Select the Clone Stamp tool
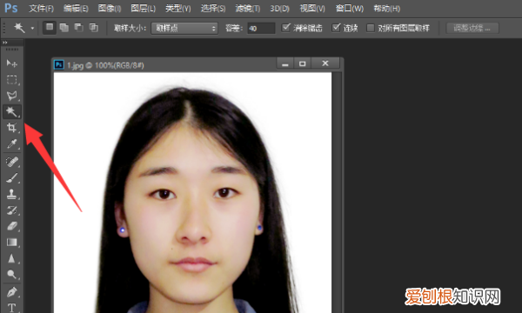Image resolution: width=522 pixels, height=313 pixels. 12,194
